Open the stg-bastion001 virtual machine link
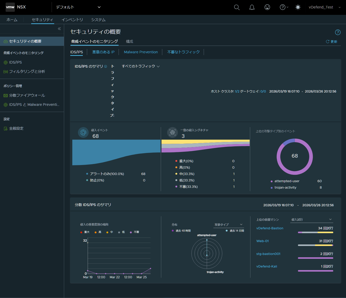The width and height of the screenshot is (346, 298). pos(268,254)
